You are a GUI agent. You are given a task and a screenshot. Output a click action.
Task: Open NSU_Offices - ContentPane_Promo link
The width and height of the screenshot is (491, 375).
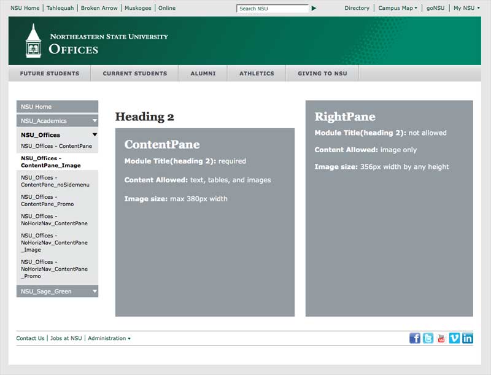pyautogui.click(x=47, y=201)
